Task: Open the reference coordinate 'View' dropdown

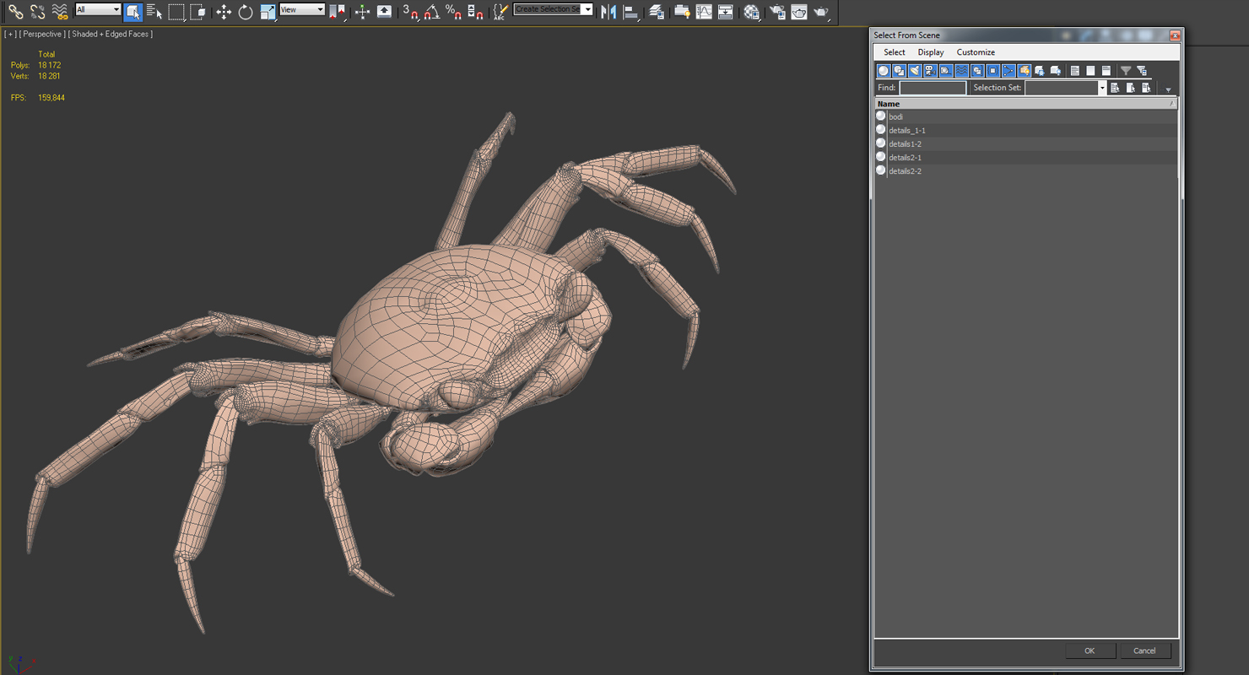Action: pyautogui.click(x=302, y=10)
